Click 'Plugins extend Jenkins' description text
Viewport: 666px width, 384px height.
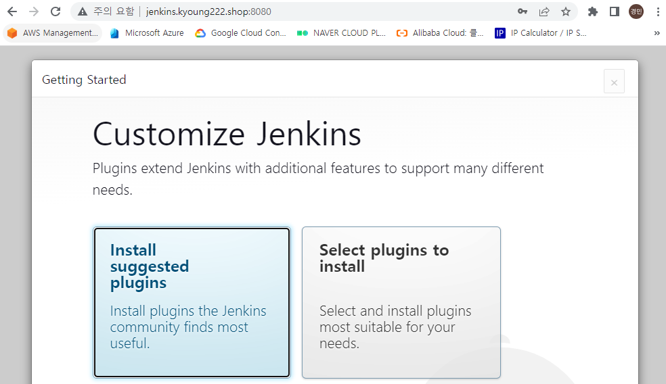coord(318,179)
